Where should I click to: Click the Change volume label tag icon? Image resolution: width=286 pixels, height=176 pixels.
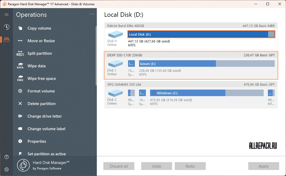20,129
